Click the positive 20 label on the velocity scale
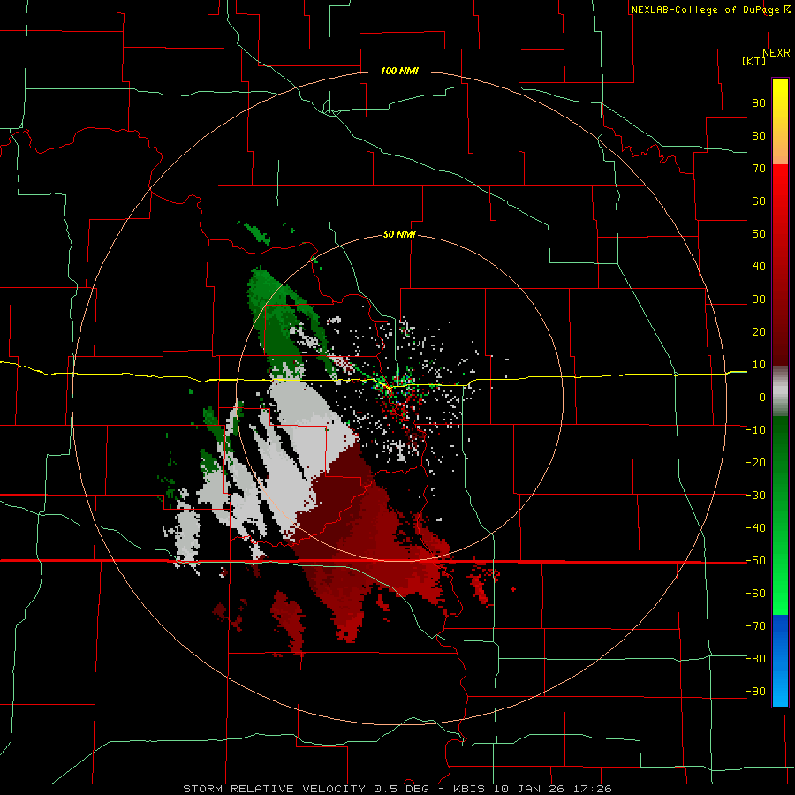Screen dimensions: 795x795 pos(759,332)
